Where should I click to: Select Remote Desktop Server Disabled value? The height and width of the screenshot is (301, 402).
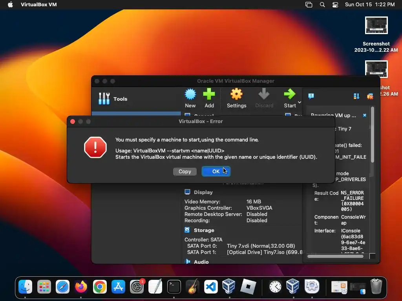(x=257, y=214)
